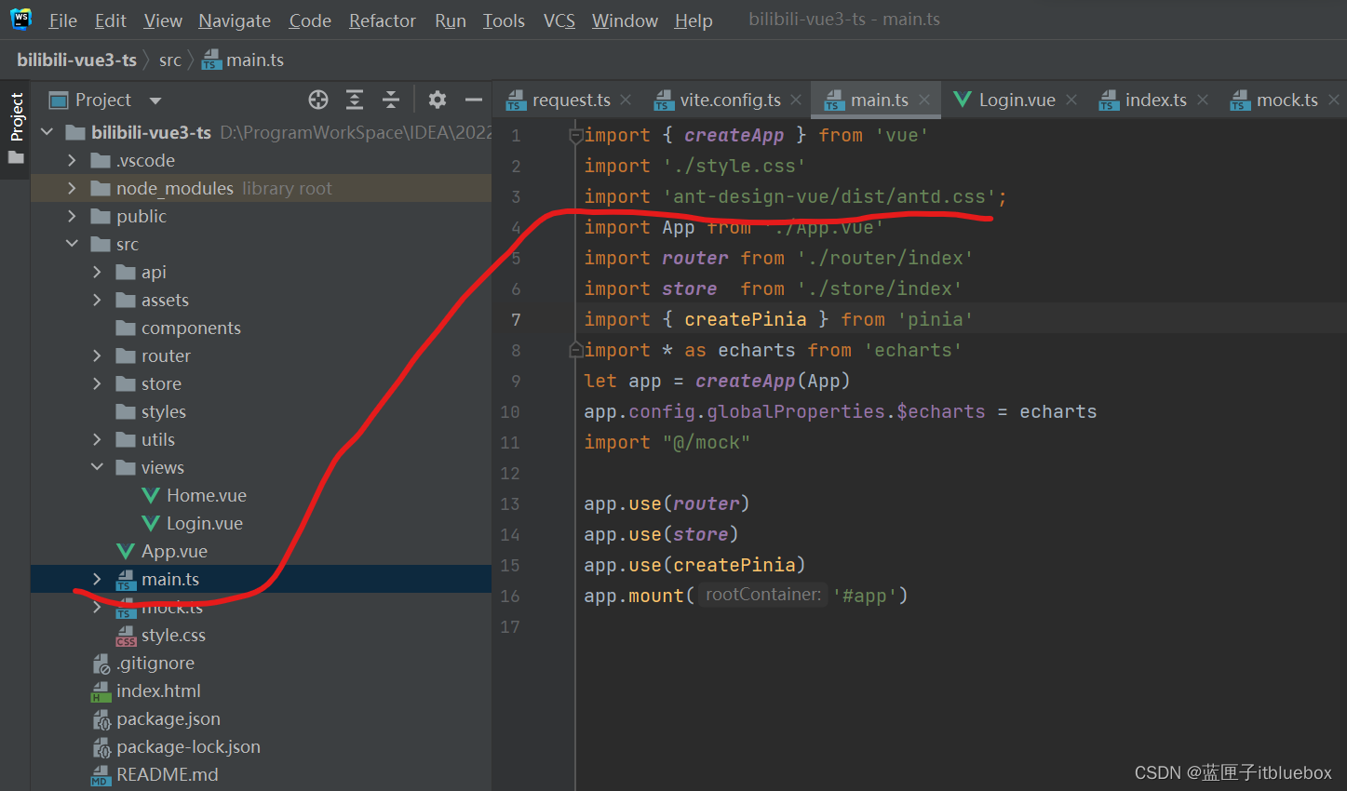Click src in the breadcrumb path
The width and height of the screenshot is (1347, 791).
tap(169, 60)
